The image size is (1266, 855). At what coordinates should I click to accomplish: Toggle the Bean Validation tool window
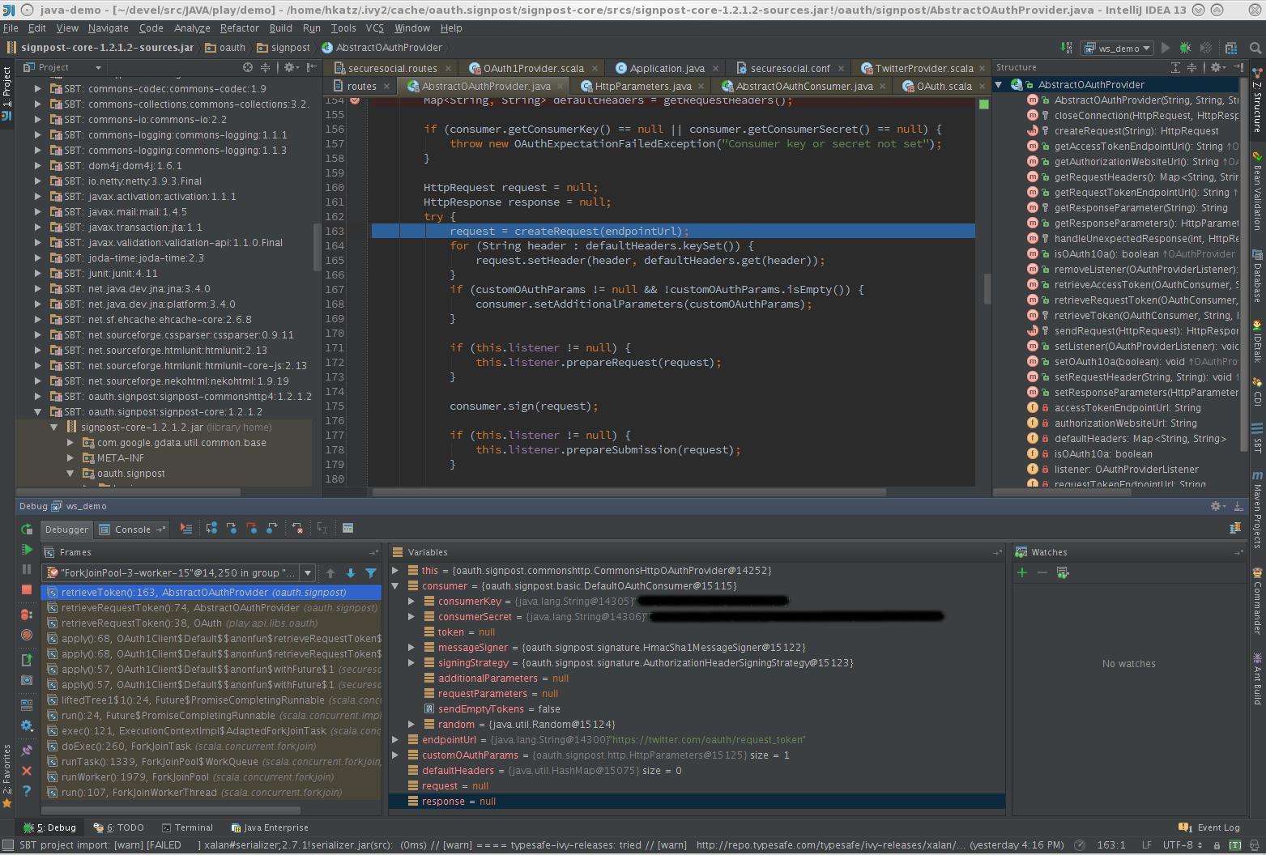tap(1257, 191)
